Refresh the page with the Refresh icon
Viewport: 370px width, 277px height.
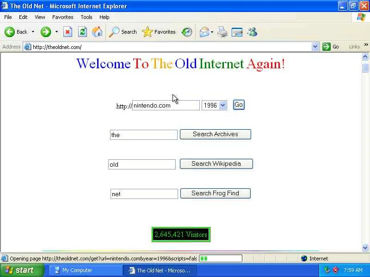click(x=83, y=32)
